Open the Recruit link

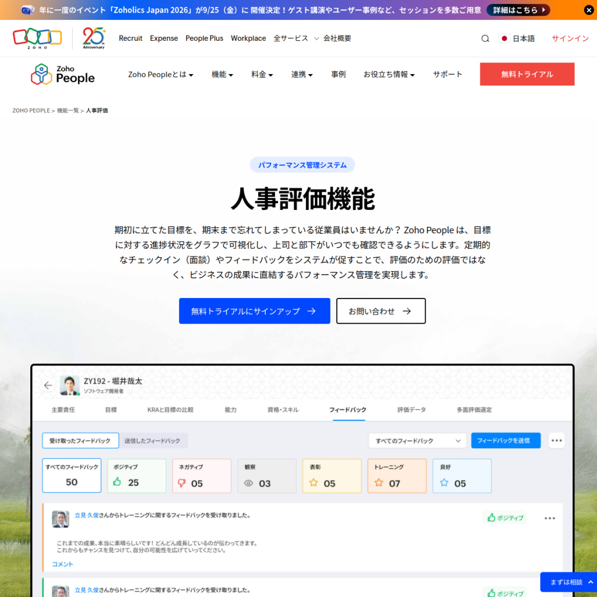131,38
